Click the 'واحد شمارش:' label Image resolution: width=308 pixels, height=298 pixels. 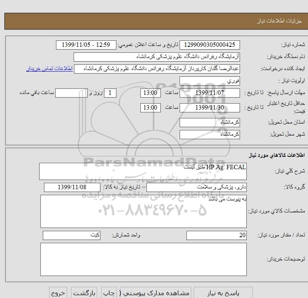pyautogui.click(x=126, y=235)
